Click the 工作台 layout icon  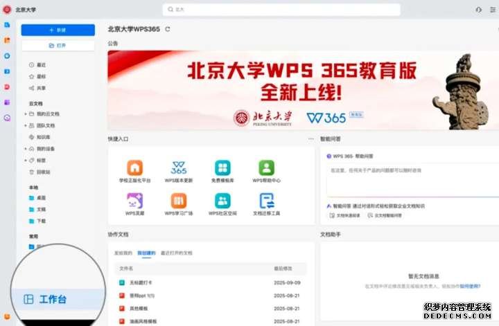coord(28,299)
